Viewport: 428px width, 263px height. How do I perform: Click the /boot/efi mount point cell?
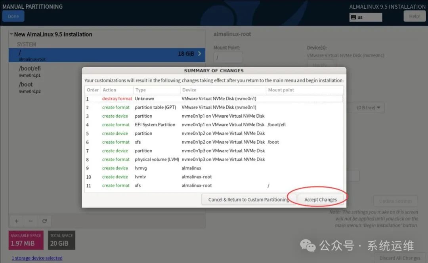point(277,125)
